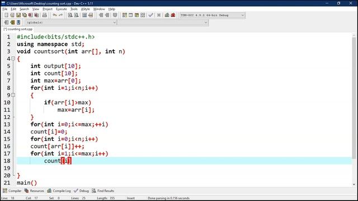Open the TDM-GCC compiler set dropdown
Viewport: 358px width, 201px height.
213,15
